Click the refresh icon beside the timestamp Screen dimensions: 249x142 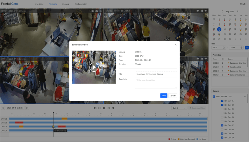click(27, 108)
